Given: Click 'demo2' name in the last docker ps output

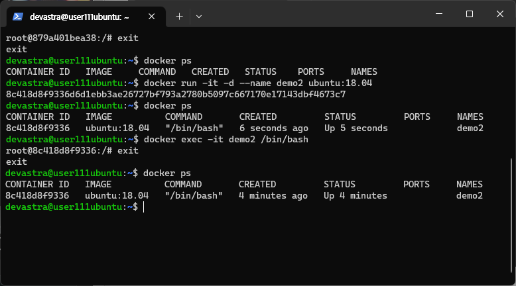Looking at the screenshot, I should pyautogui.click(x=470, y=196).
